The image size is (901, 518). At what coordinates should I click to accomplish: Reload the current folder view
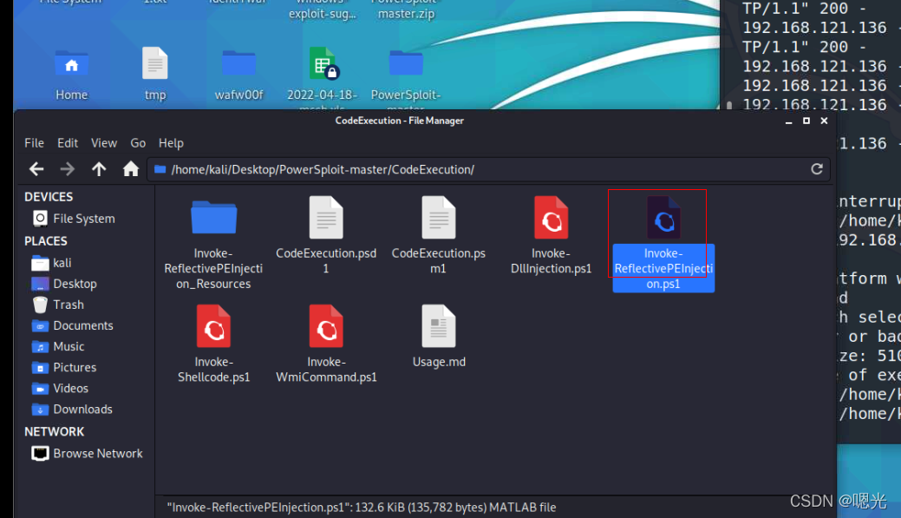(x=817, y=169)
